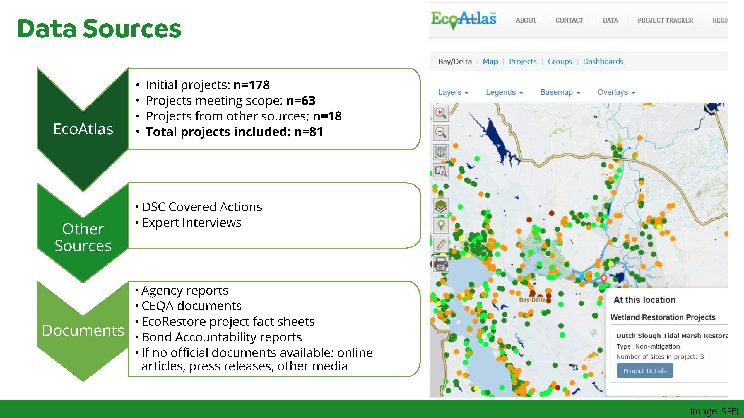This screenshot has width=744, height=418.
Task: Switch to the Projects tab
Action: click(x=523, y=61)
